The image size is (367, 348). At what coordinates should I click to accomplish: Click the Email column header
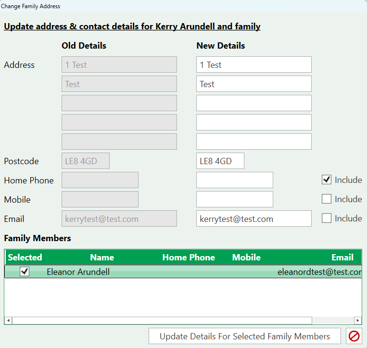(342, 258)
